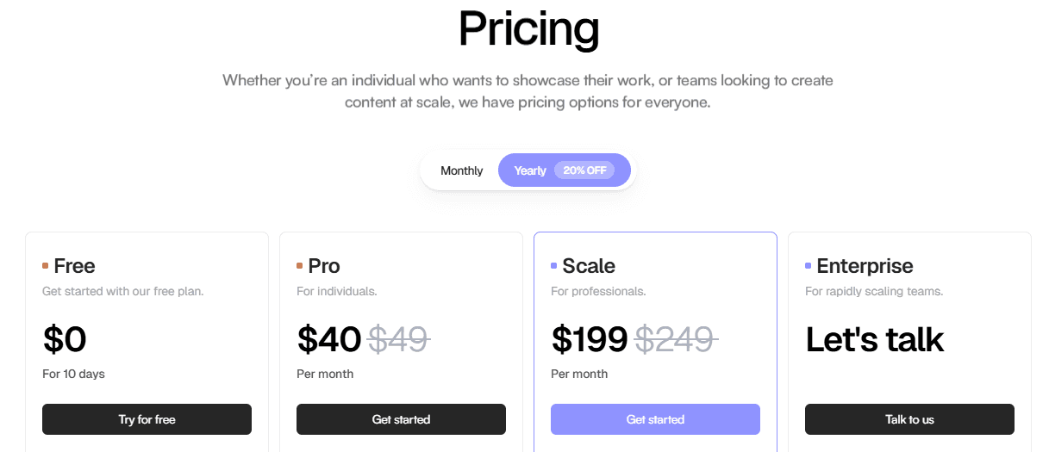This screenshot has height=452, width=1049.
Task: Click Get started under Scale plan
Action: pyautogui.click(x=655, y=419)
